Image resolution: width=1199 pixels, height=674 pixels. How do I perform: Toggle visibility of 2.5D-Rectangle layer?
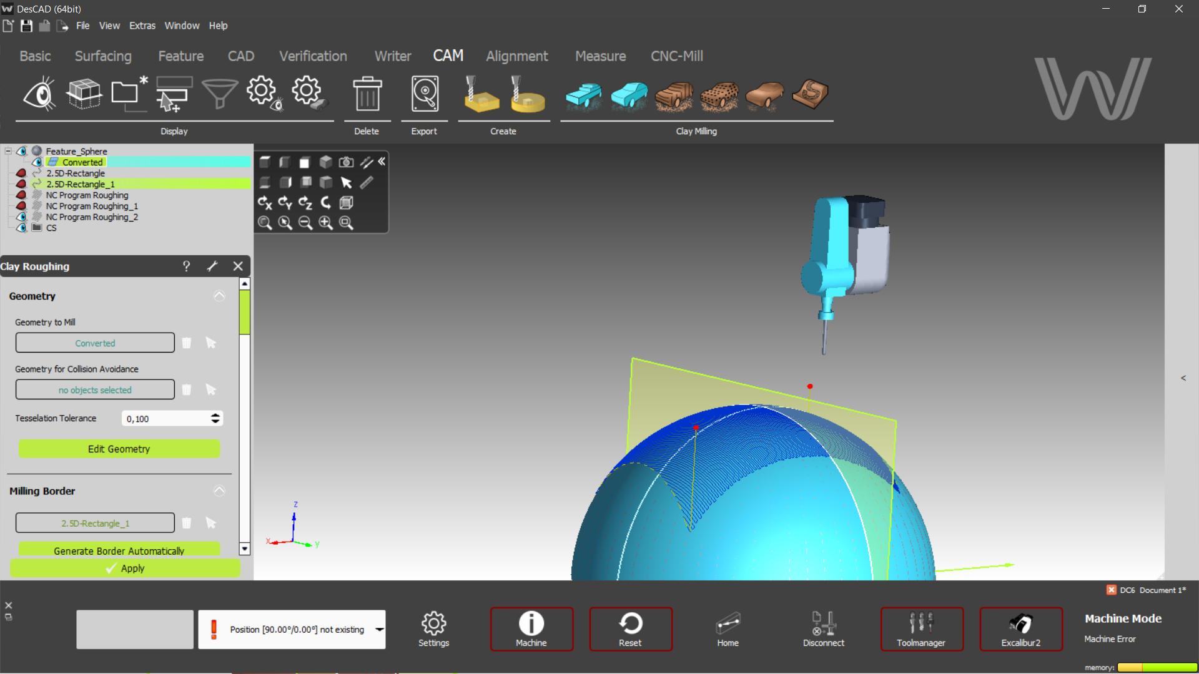pos(21,173)
